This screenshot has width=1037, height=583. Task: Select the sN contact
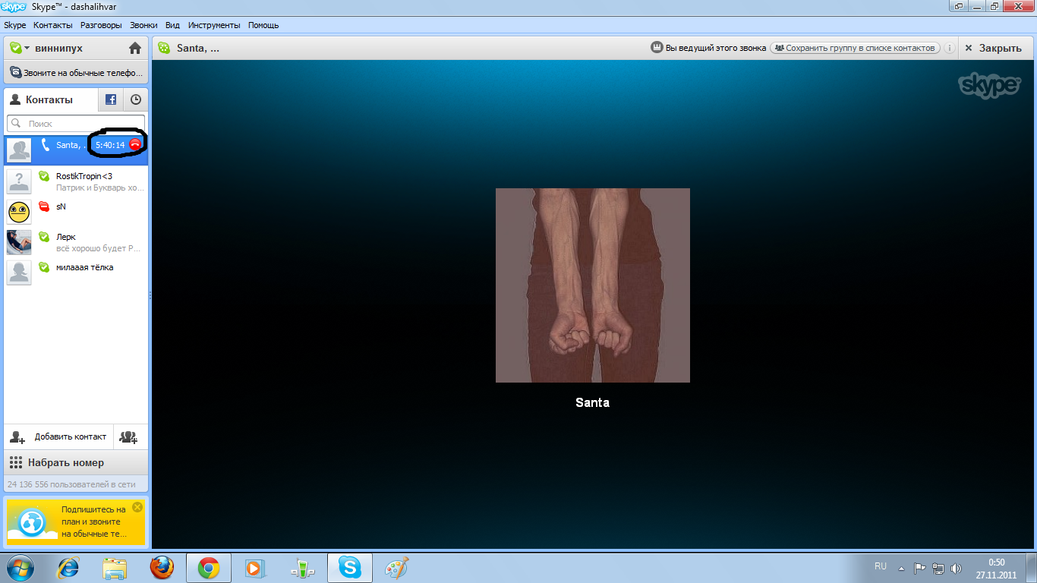76,211
